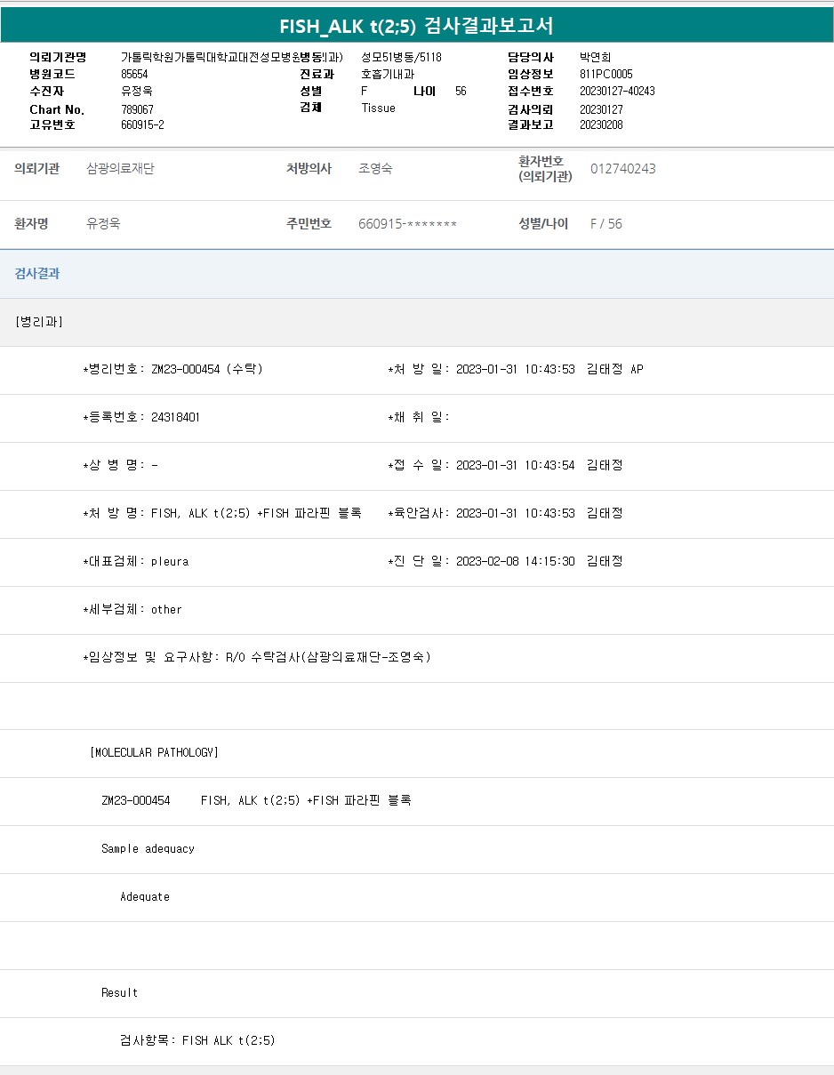This screenshot has height=1075, width=834.
Task: Select the 병원코드 value 85654
Action: click(134, 75)
